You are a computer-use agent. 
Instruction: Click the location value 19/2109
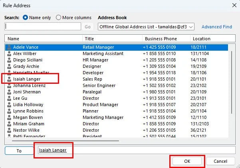pyautogui.click(x=198, y=66)
